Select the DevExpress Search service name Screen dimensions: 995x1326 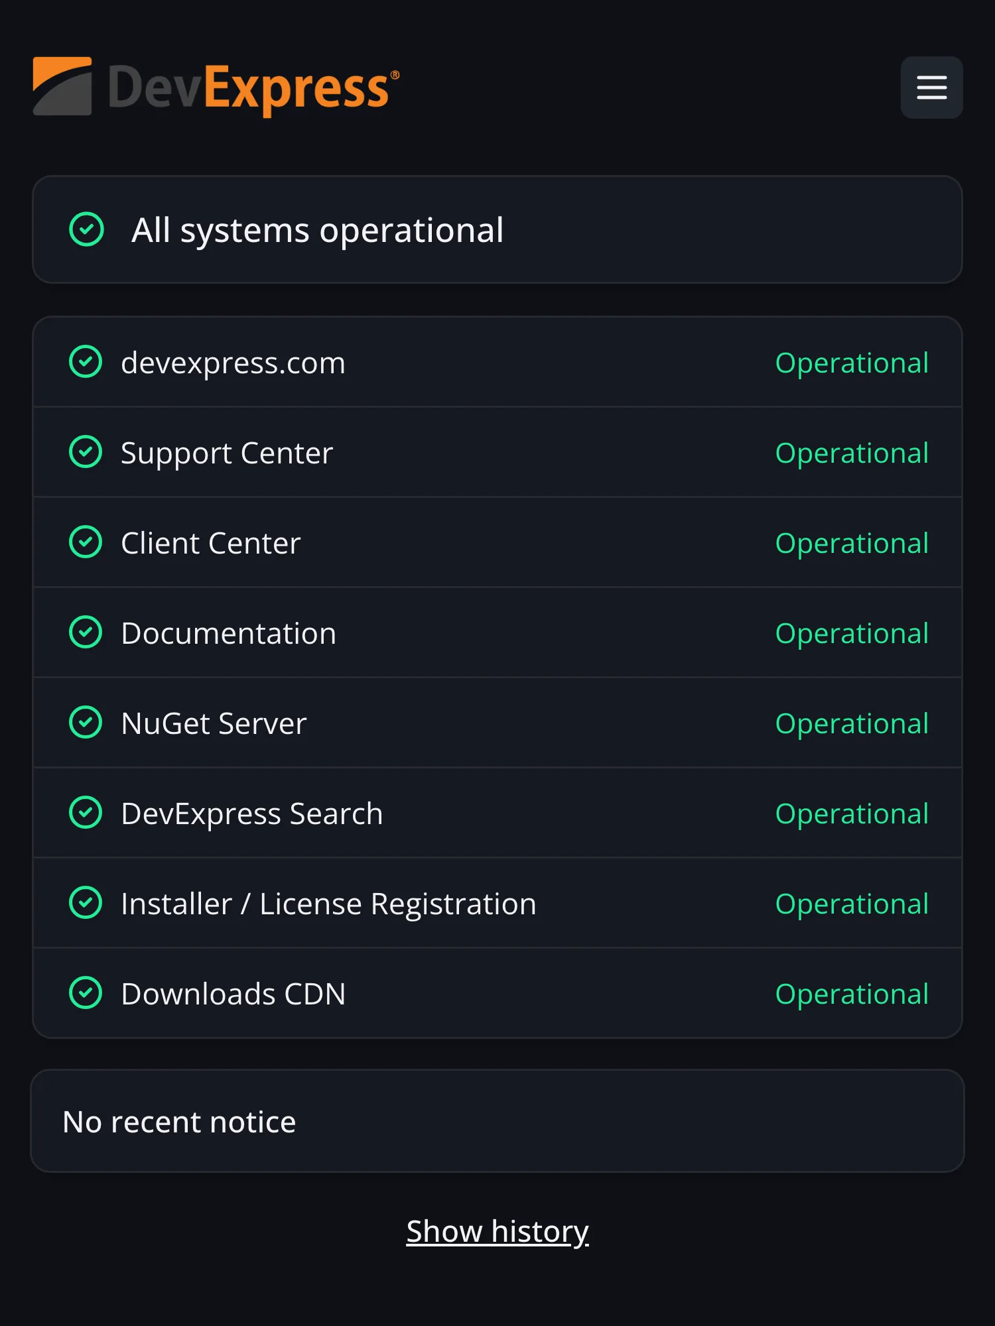tap(252, 814)
